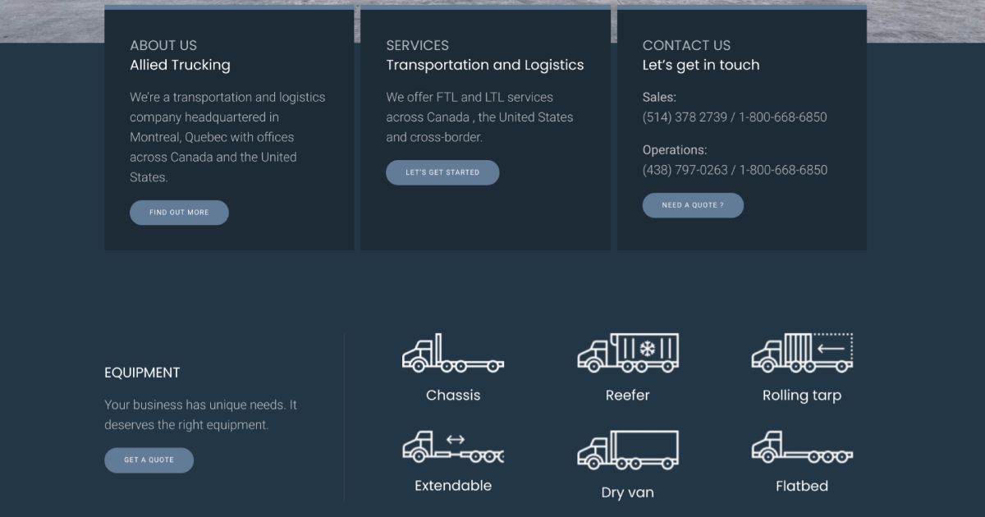Click the Operations phone number line
The height and width of the screenshot is (517, 985).
pos(735,170)
